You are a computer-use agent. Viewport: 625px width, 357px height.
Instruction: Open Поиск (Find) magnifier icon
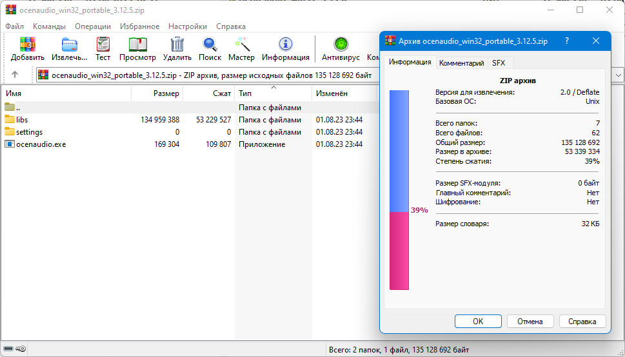(x=210, y=44)
